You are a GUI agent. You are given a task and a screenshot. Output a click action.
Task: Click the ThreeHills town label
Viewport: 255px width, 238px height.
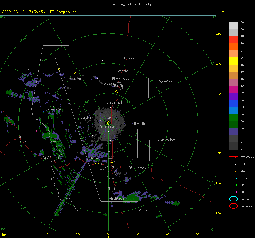pyautogui.click(x=142, y=124)
